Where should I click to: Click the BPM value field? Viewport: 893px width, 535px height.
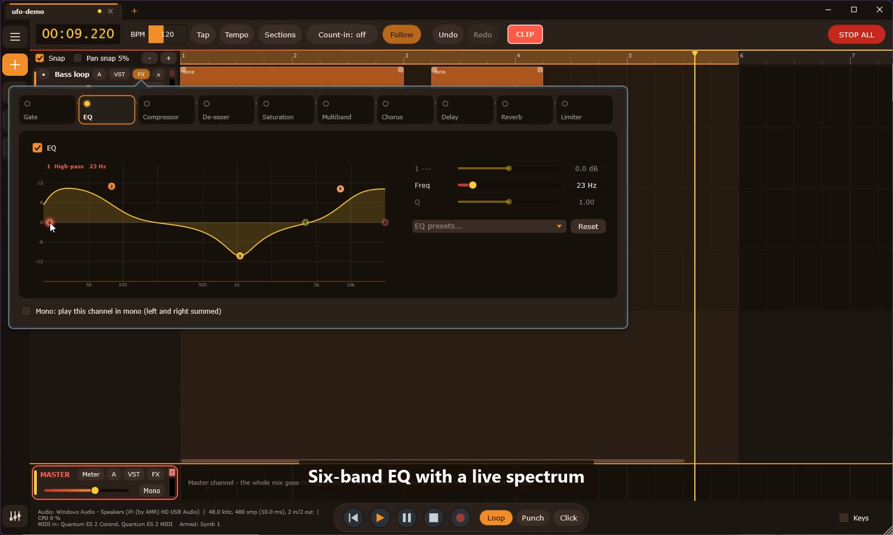pyautogui.click(x=167, y=35)
